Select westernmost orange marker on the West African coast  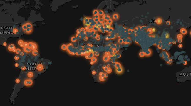click(64, 47)
